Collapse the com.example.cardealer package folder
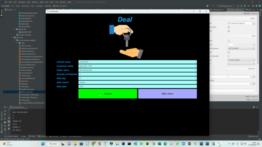This screenshot has height=147, width=262. click(15, 40)
